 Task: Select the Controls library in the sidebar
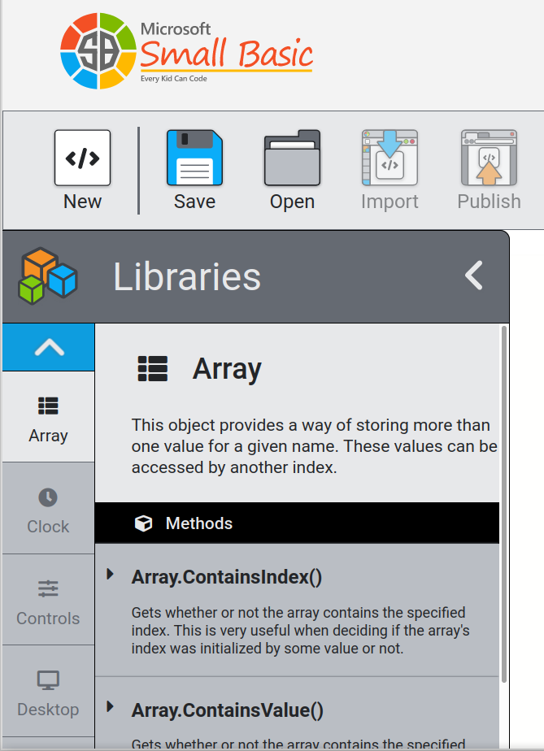click(x=49, y=600)
